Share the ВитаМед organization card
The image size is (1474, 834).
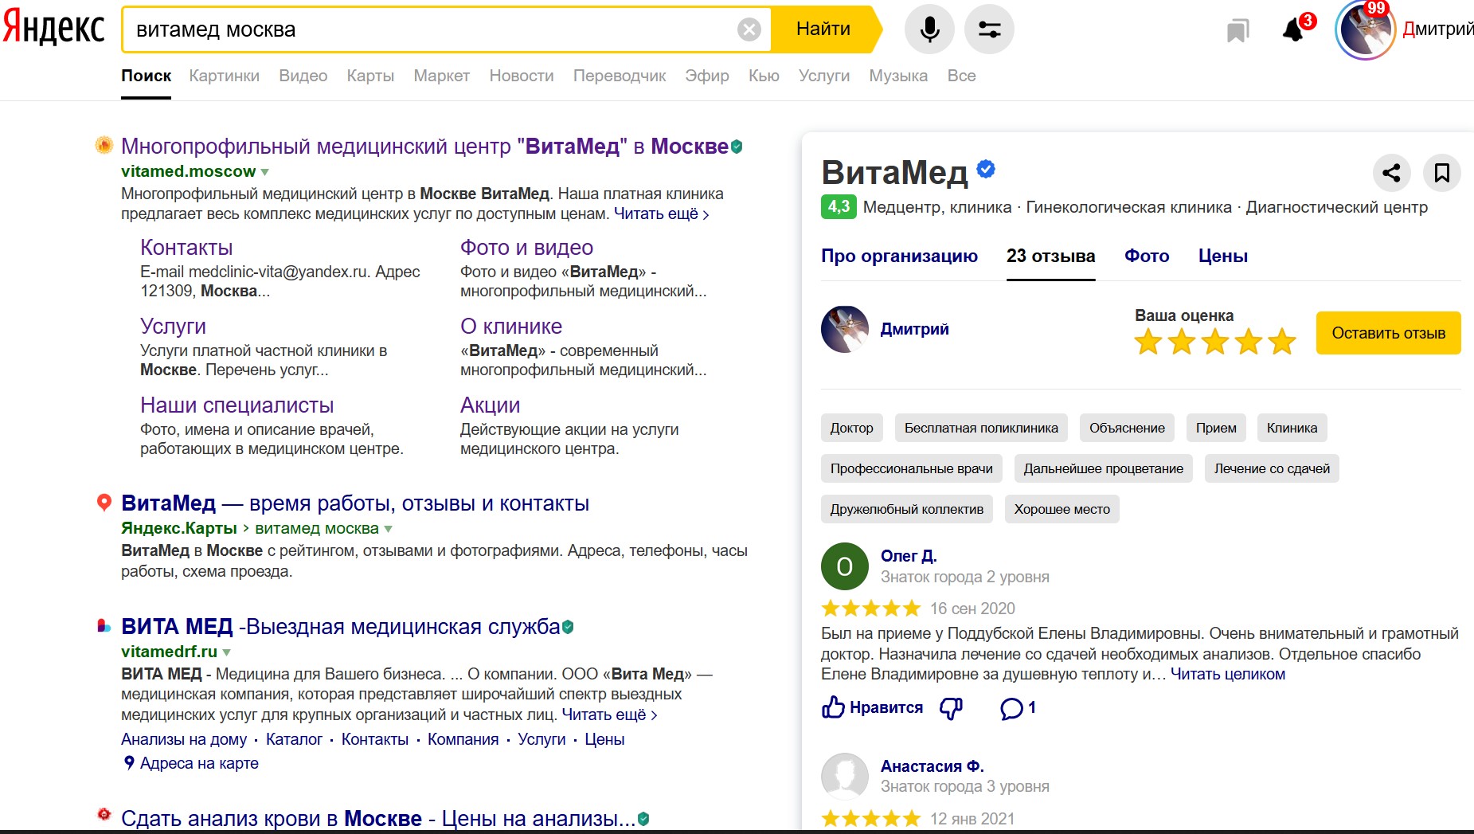(1392, 173)
